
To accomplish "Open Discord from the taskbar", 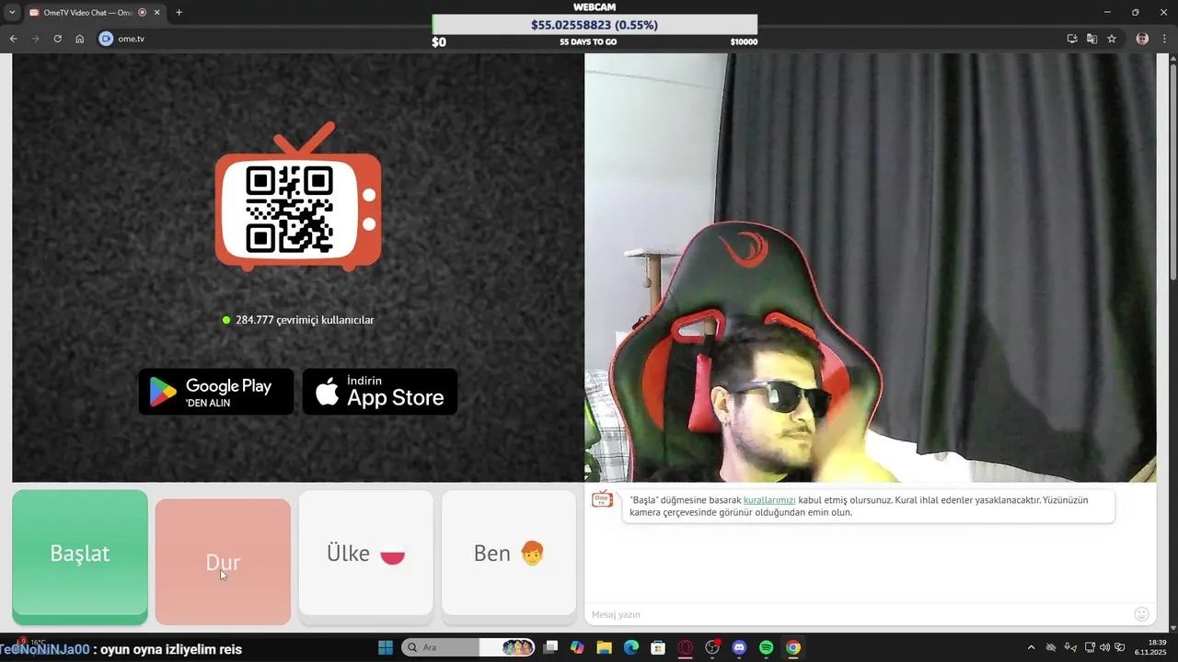I will (x=739, y=647).
